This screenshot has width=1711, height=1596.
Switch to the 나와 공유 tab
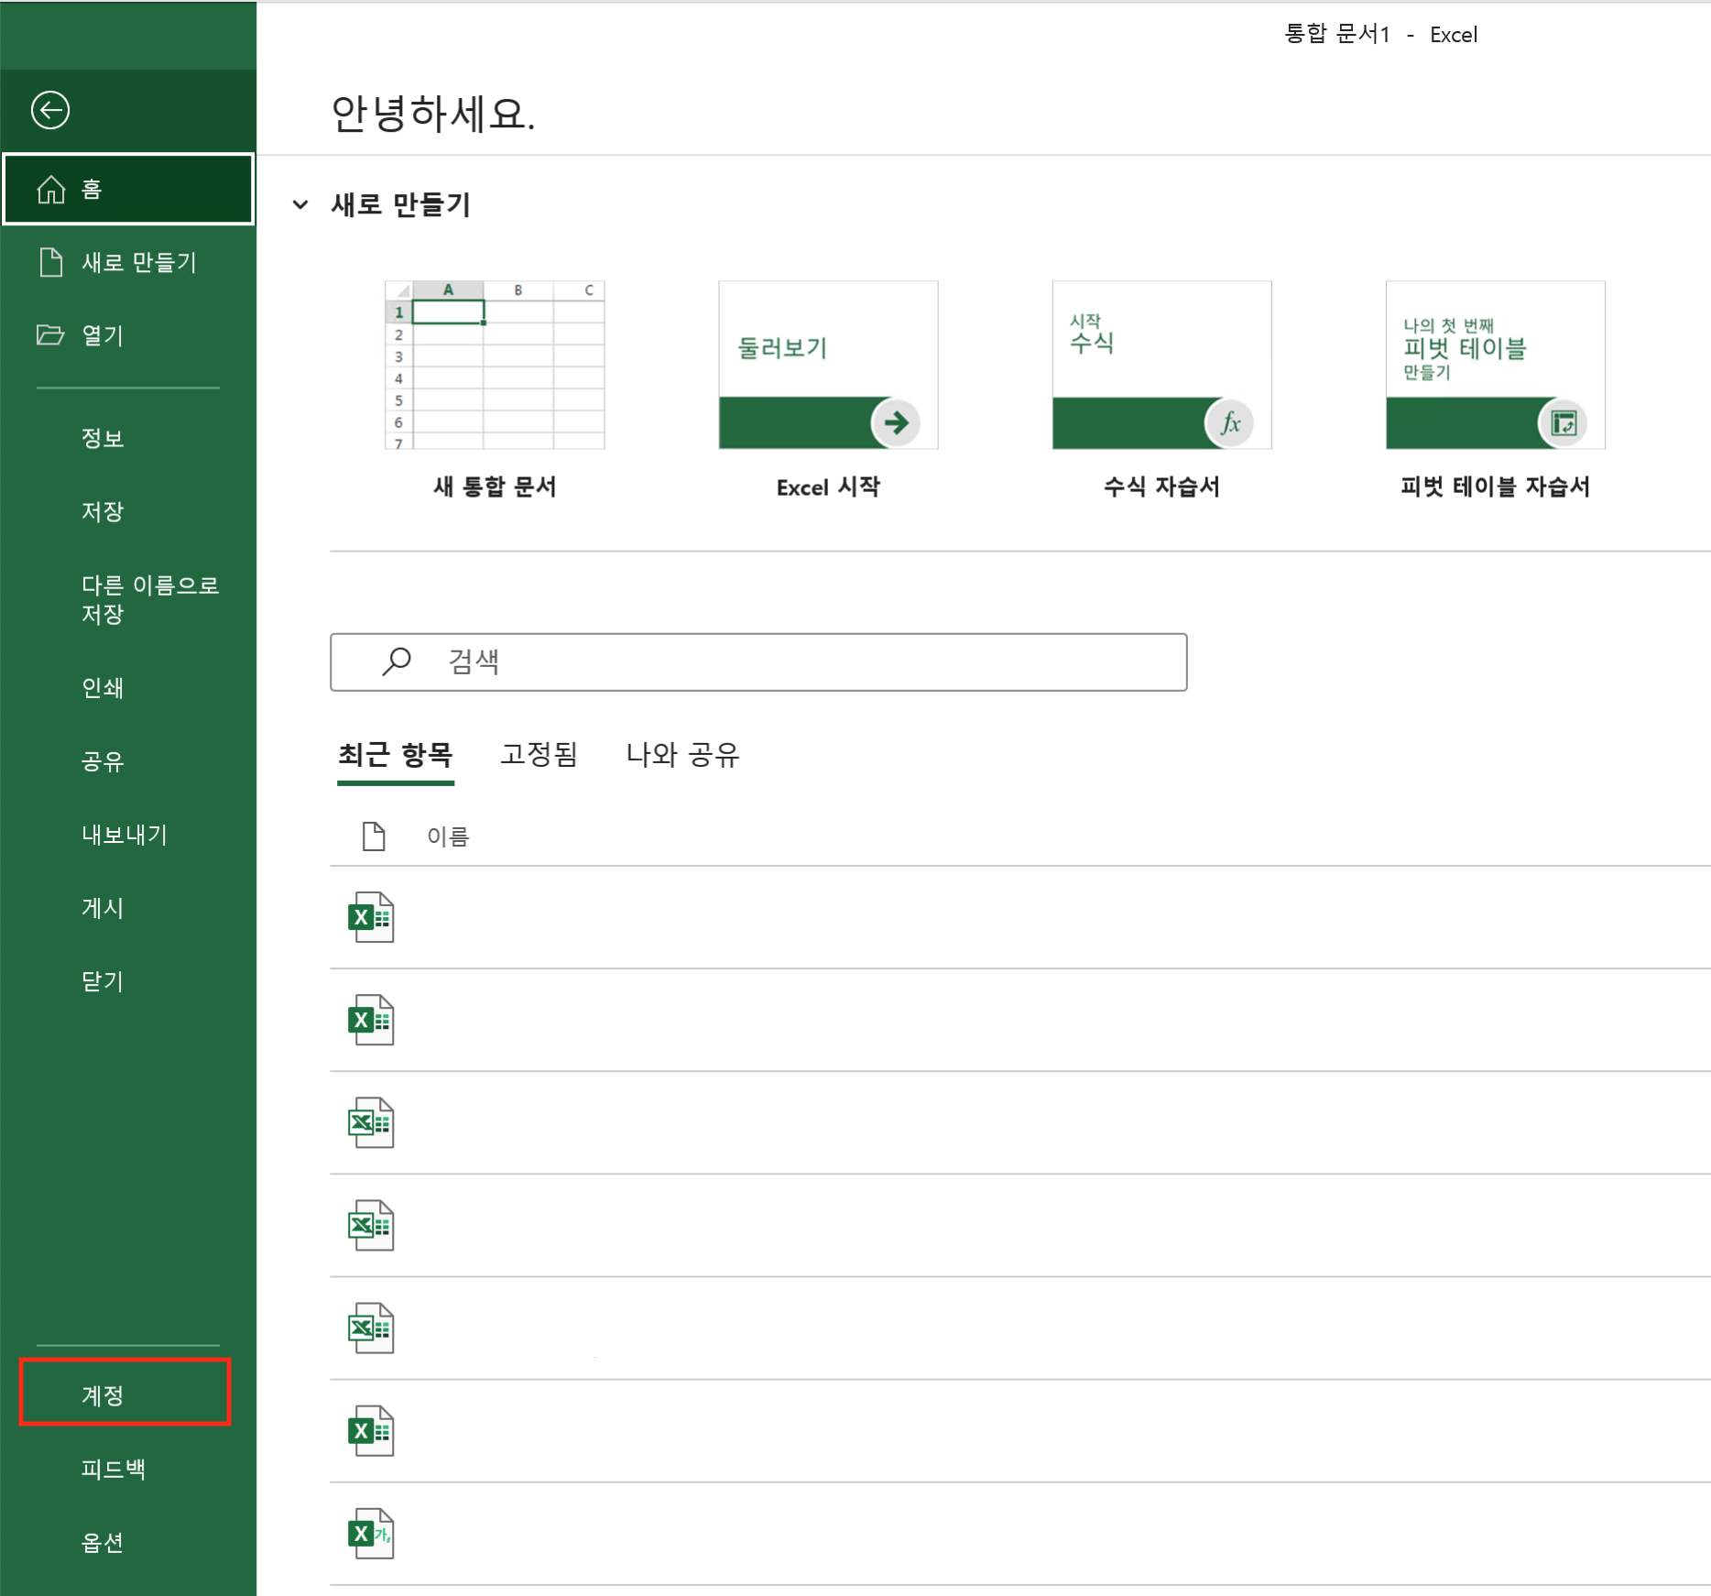(682, 754)
